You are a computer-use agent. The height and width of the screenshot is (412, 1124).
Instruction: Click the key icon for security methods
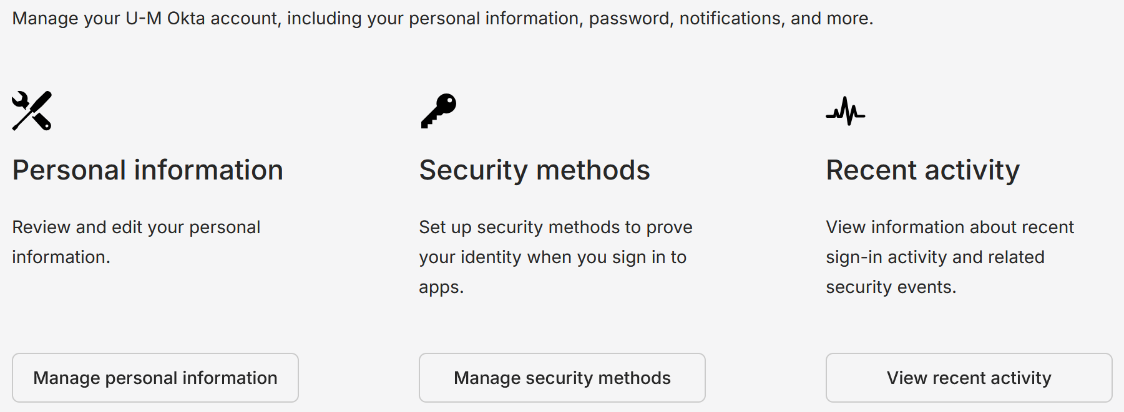[438, 111]
